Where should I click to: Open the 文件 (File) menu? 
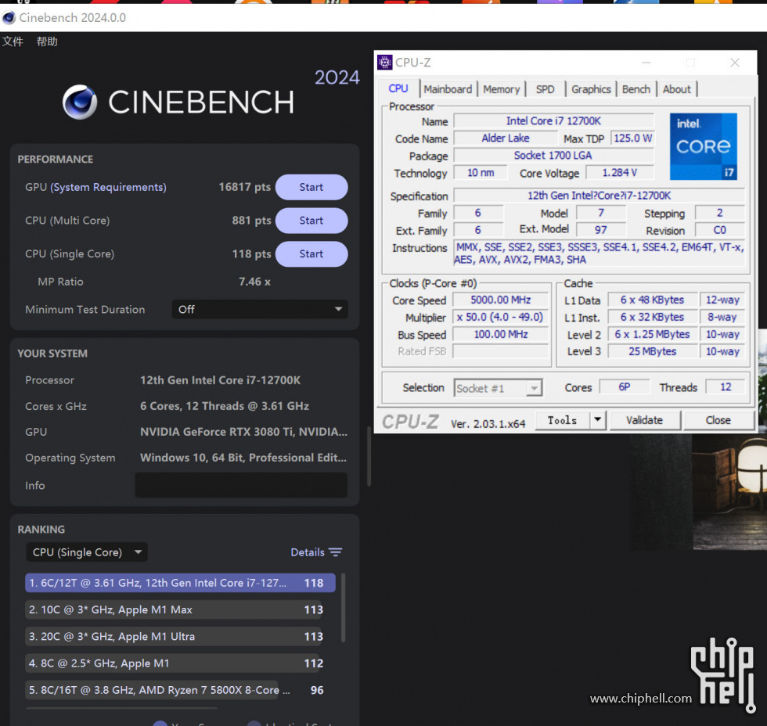point(13,41)
